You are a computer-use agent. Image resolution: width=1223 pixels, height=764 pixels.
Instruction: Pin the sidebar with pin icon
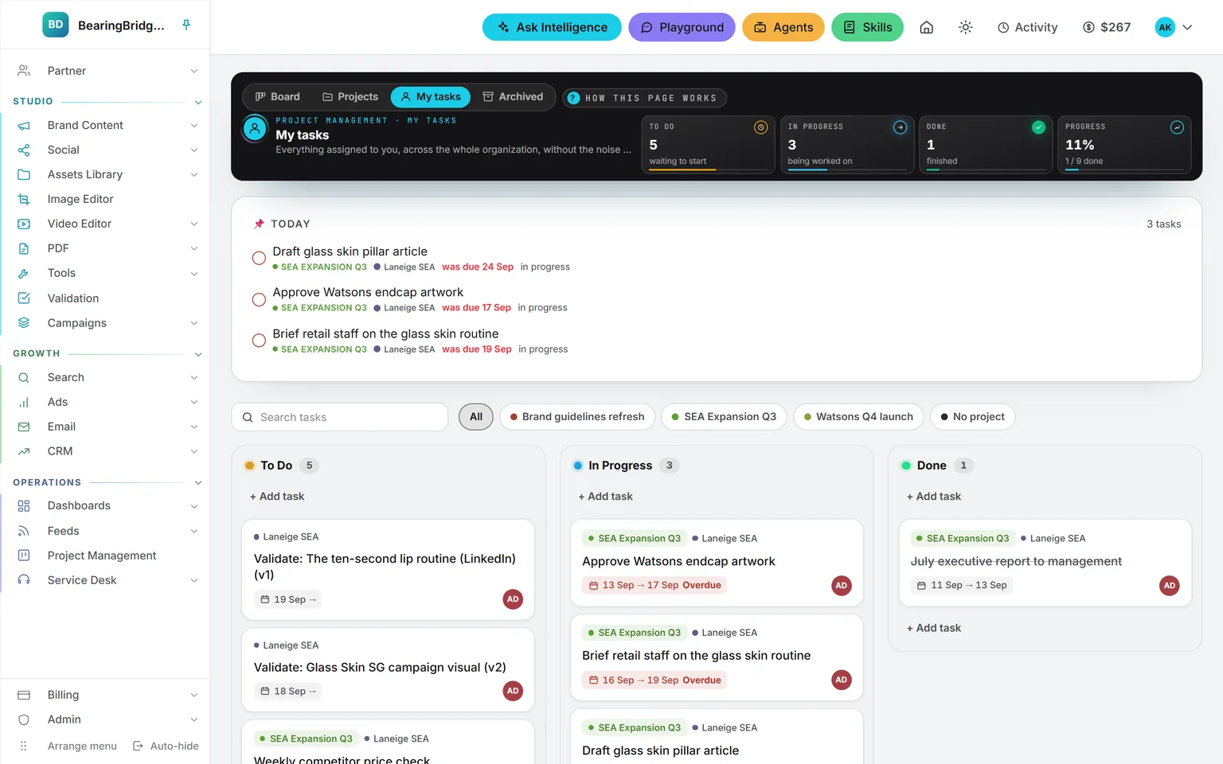point(186,25)
